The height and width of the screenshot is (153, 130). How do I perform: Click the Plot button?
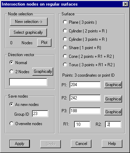(x=44, y=43)
